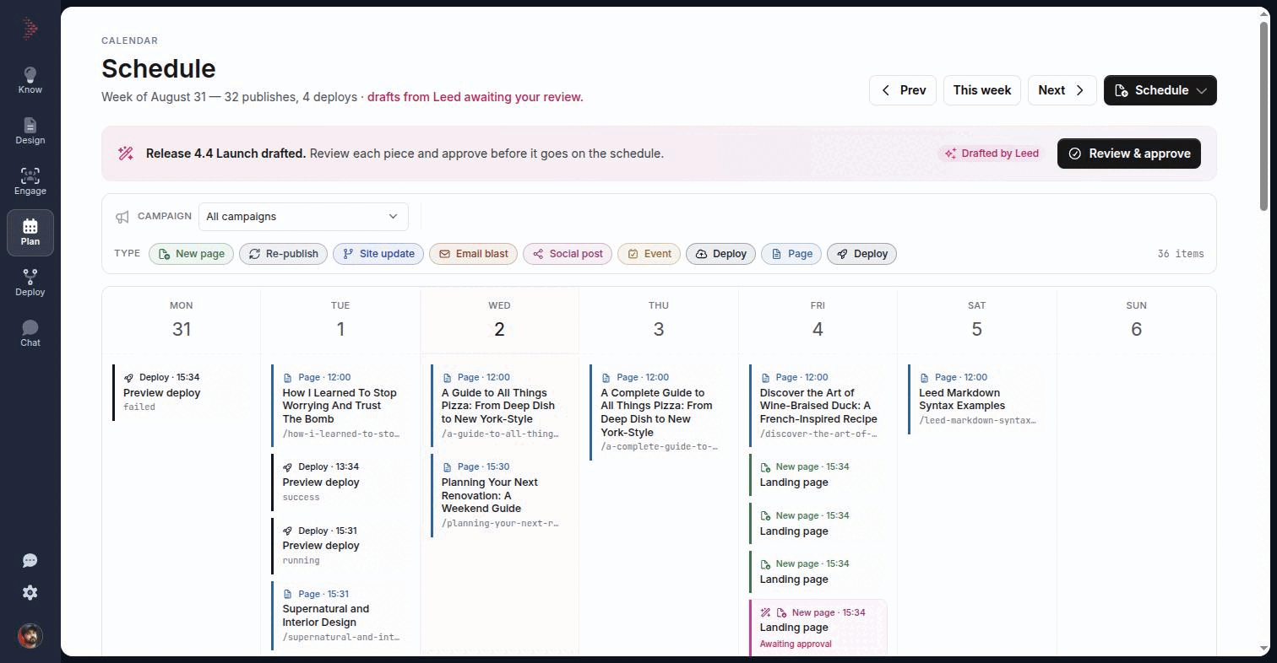The height and width of the screenshot is (663, 1277).
Task: Click Review & approve button
Action: (x=1129, y=154)
